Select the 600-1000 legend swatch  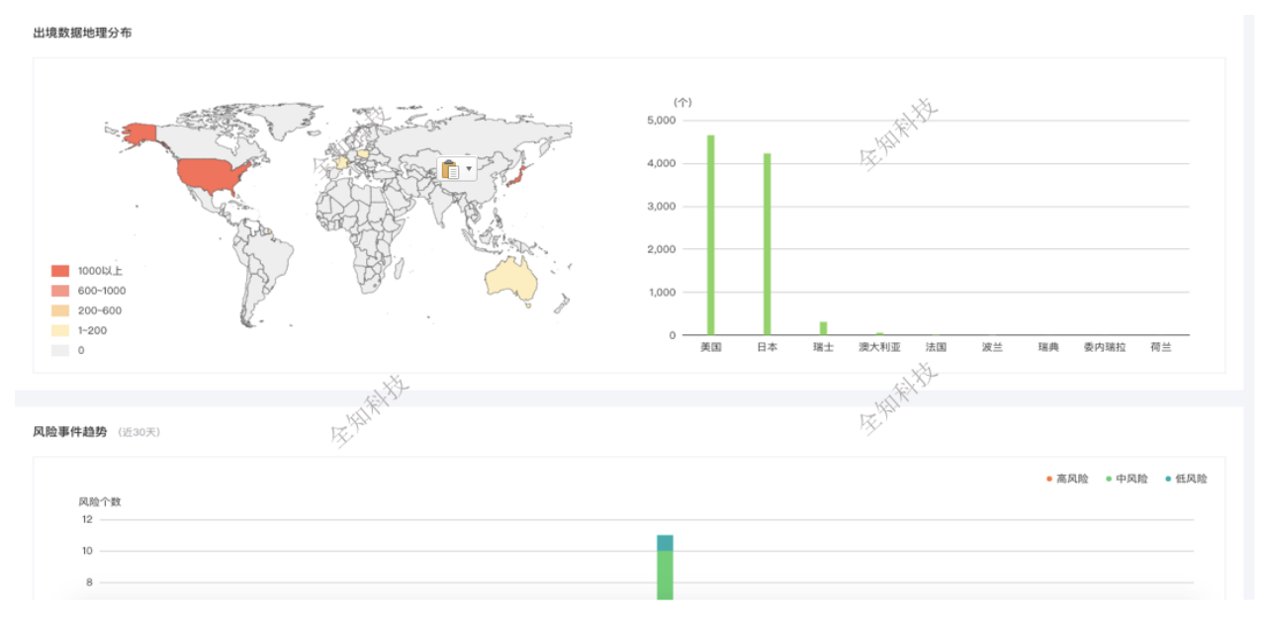(59, 291)
